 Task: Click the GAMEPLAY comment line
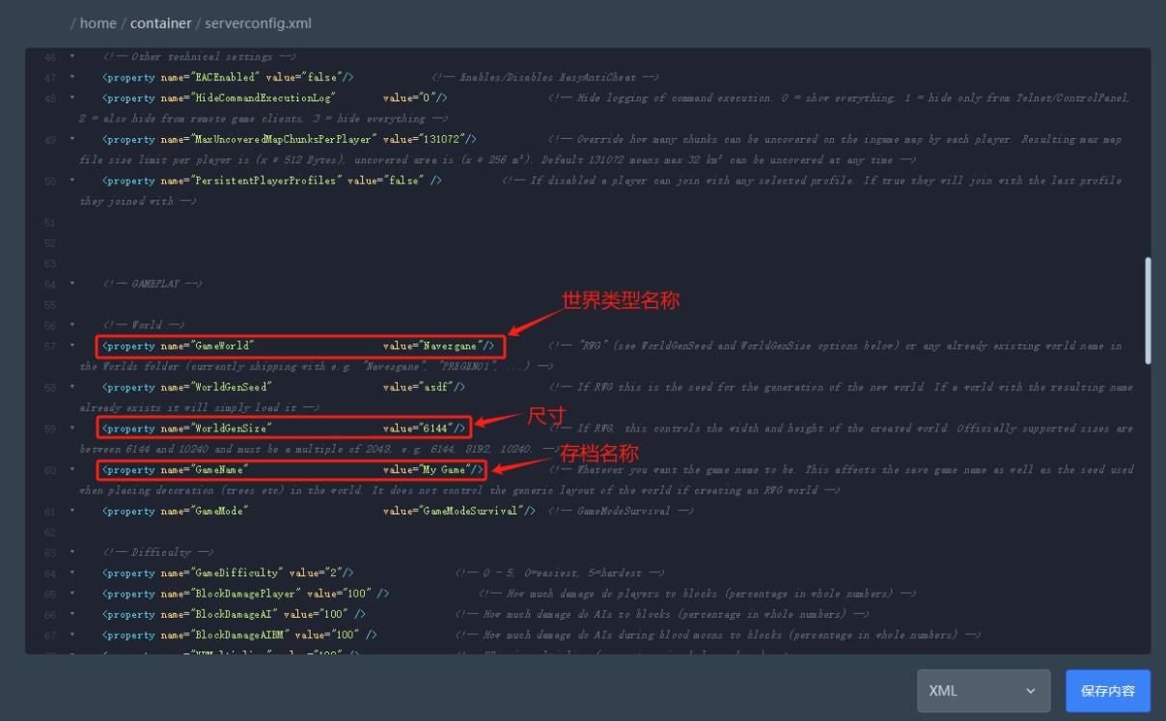(153, 284)
